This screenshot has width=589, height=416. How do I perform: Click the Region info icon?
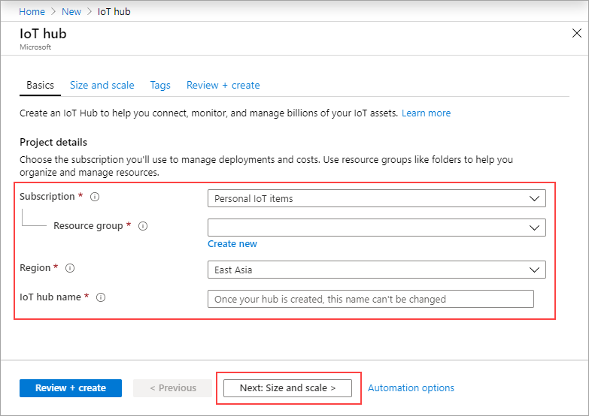70,268
